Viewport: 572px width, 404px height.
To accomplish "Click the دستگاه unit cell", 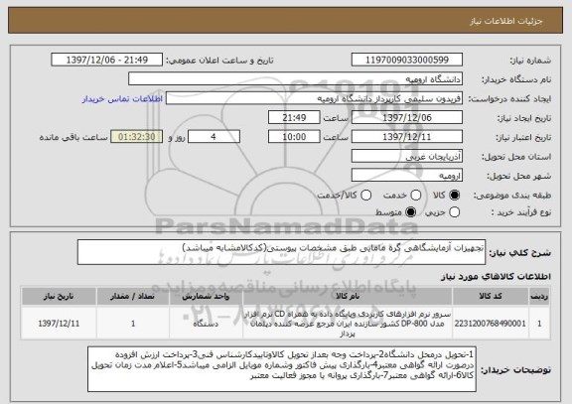I will click(206, 324).
